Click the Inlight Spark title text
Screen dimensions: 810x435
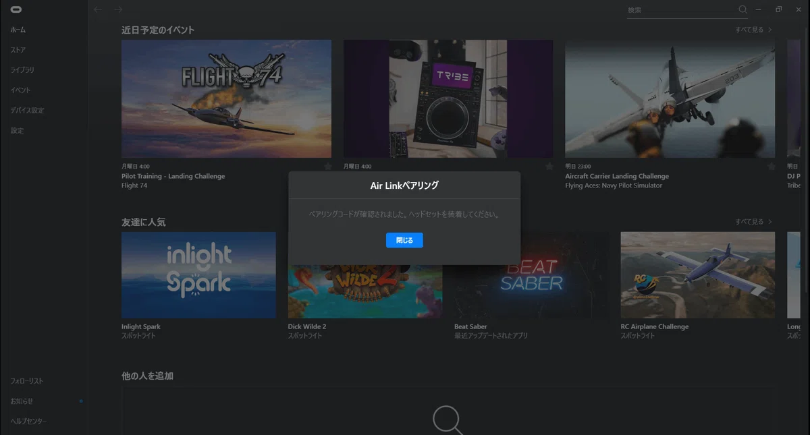pos(141,326)
